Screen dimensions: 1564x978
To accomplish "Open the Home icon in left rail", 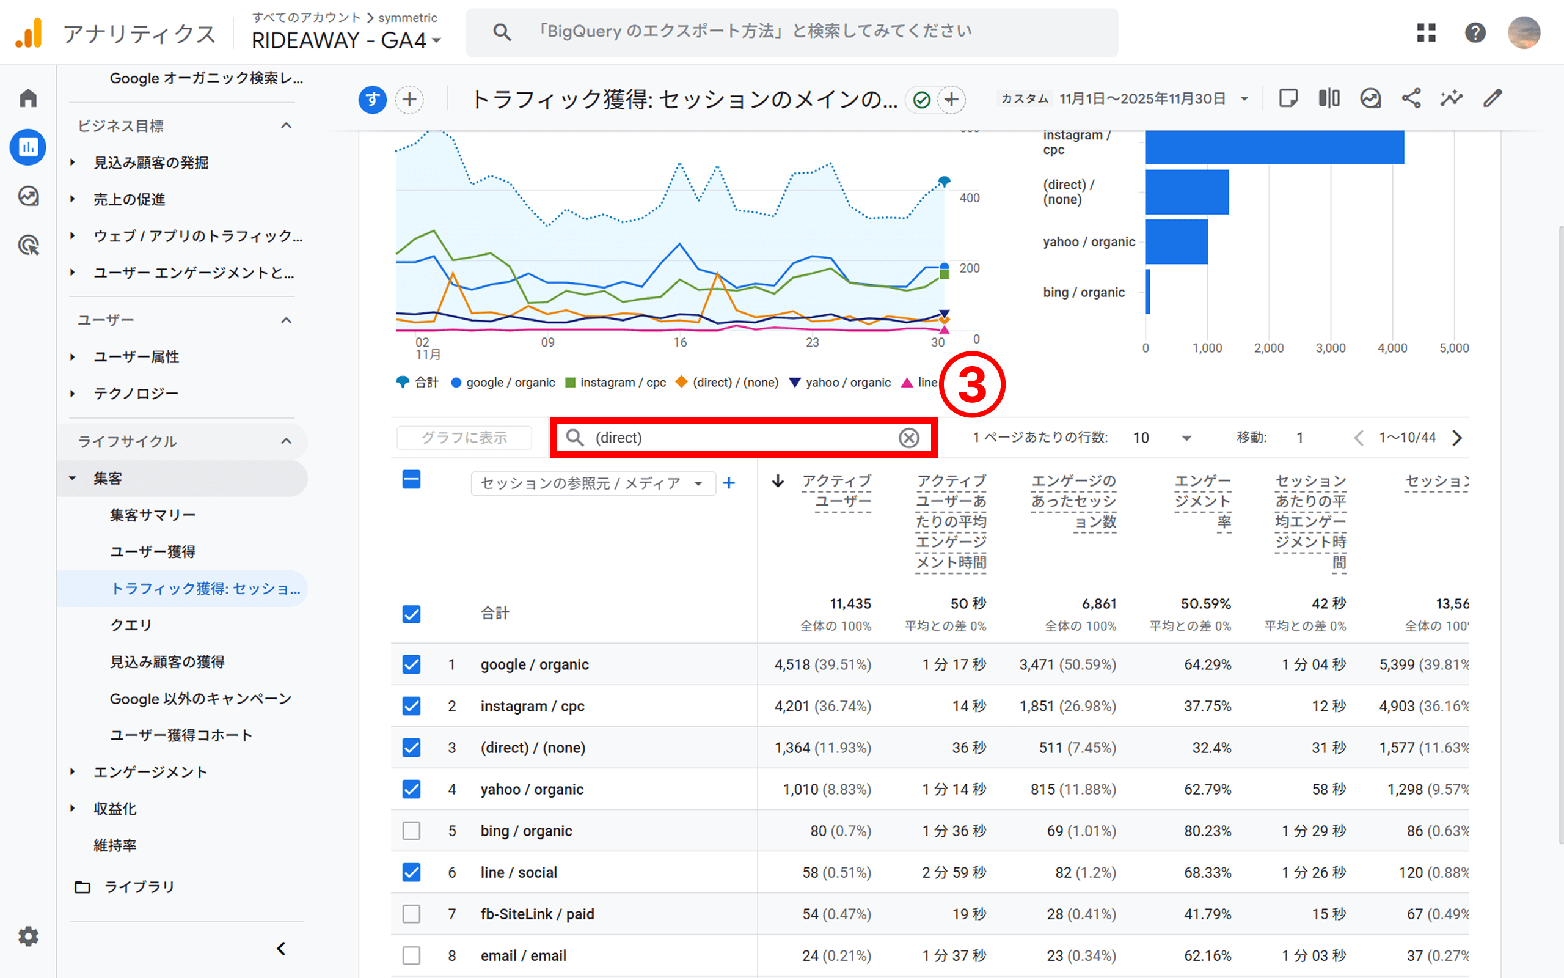I will (27, 98).
